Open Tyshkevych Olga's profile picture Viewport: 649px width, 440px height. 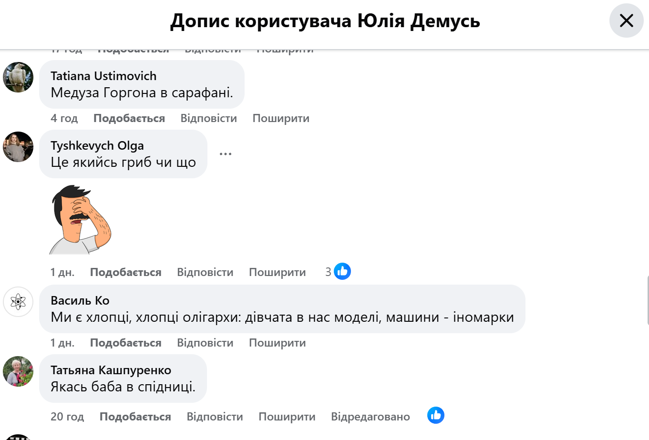tap(18, 147)
